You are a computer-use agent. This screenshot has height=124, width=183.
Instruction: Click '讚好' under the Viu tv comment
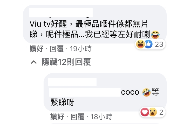(x=36, y=49)
